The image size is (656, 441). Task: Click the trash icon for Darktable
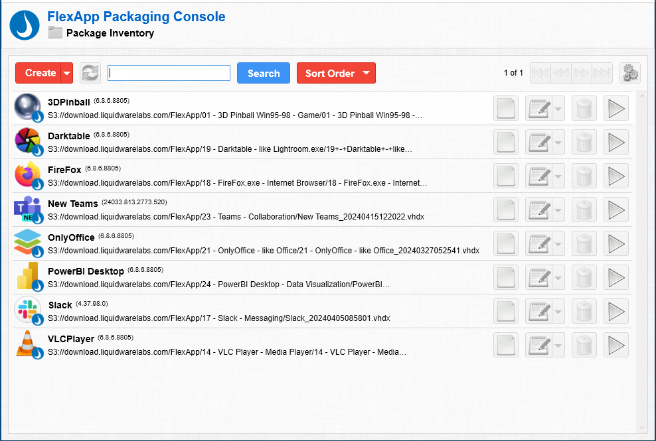(x=584, y=142)
